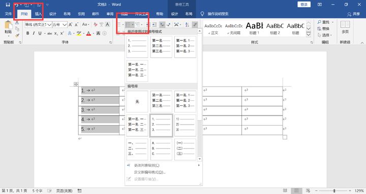Viewport: 366px width, 194px height.
Task: Select the 标题 1 heading style
Action: click(254, 28)
